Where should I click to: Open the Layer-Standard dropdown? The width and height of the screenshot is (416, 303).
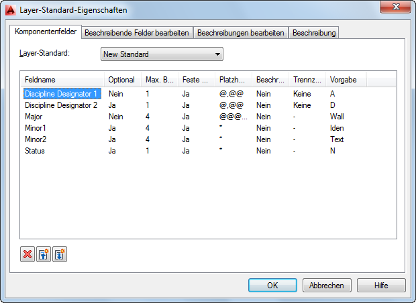coord(162,54)
